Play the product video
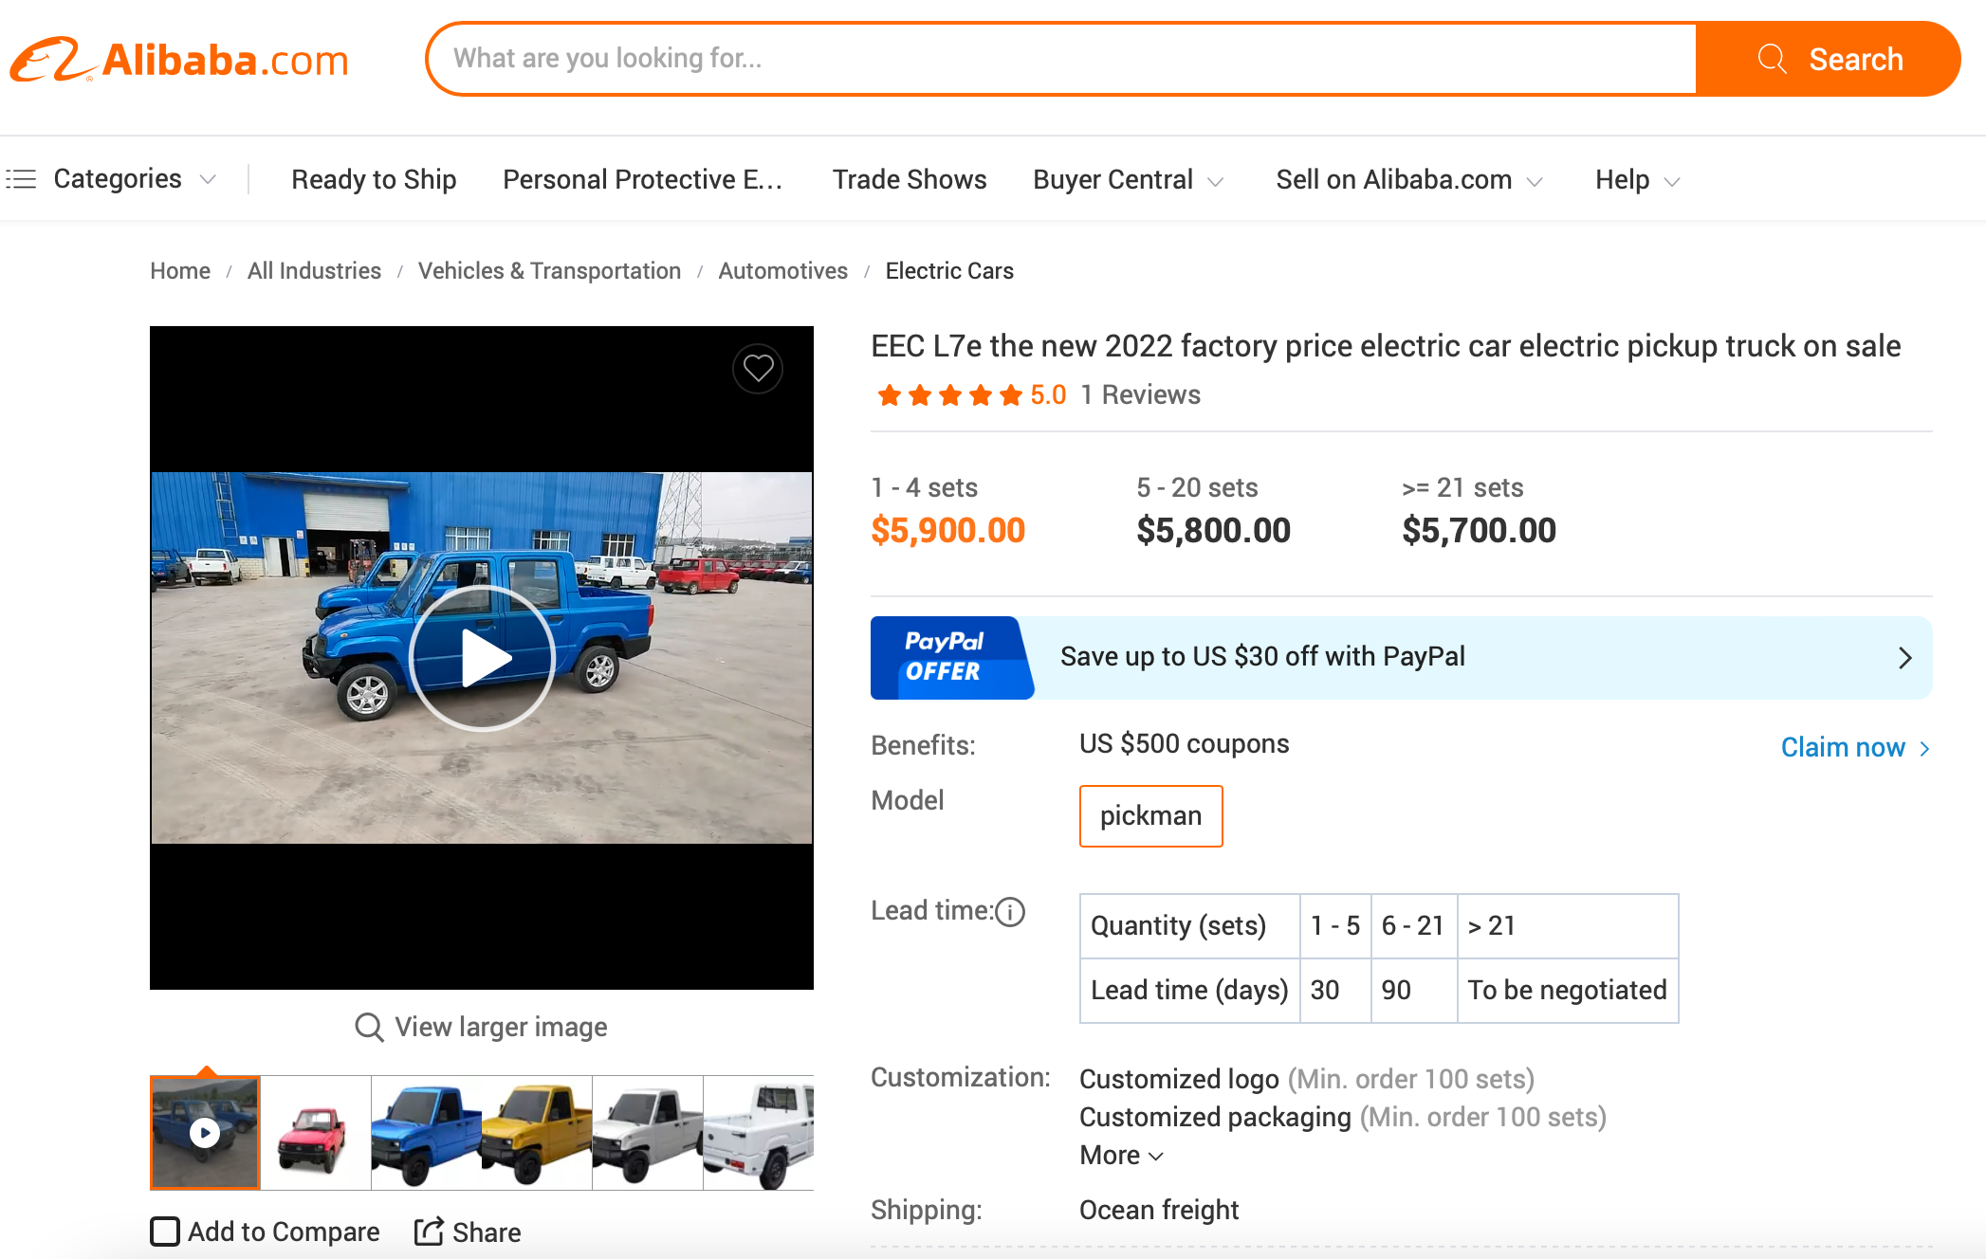1986x1259 pixels. [x=482, y=658]
